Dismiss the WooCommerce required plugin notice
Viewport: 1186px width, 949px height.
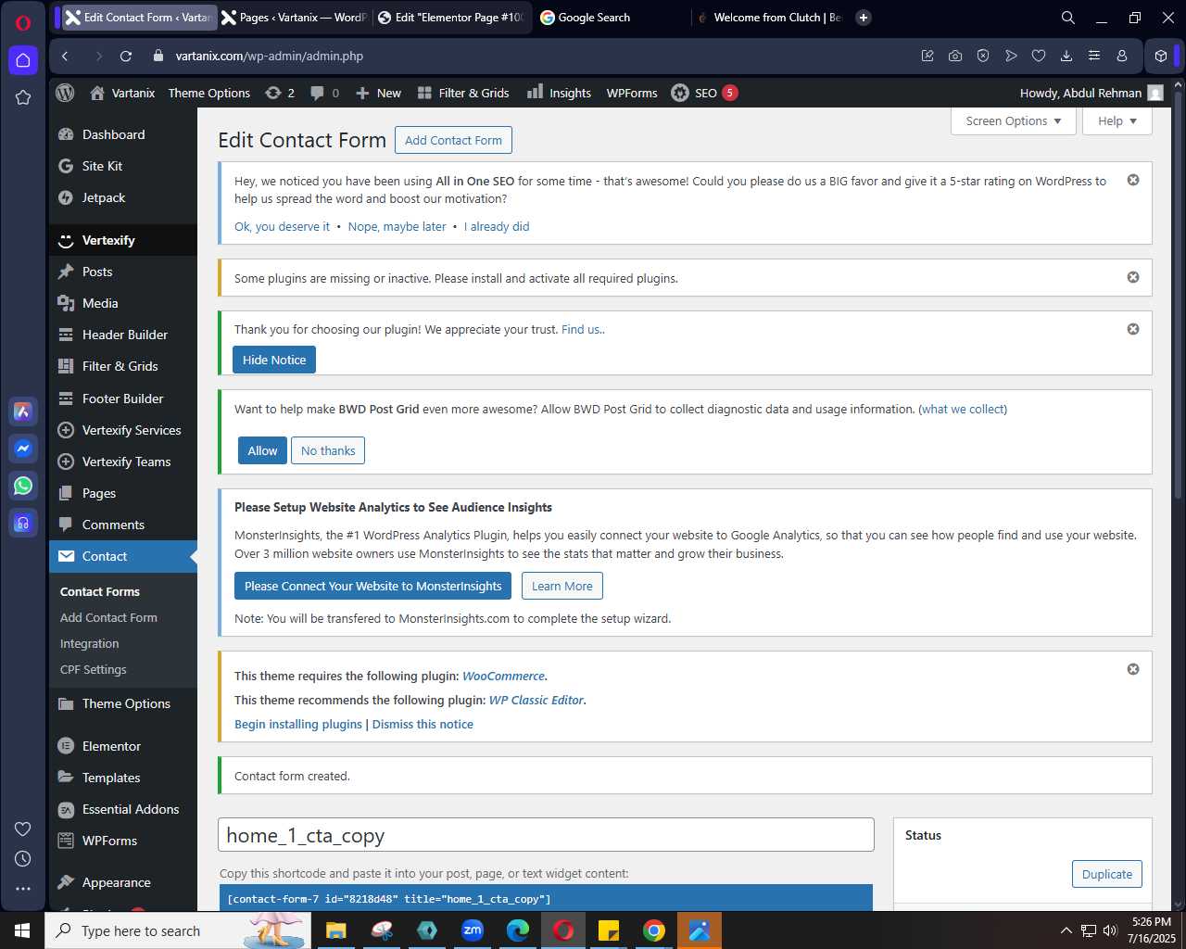click(1133, 669)
